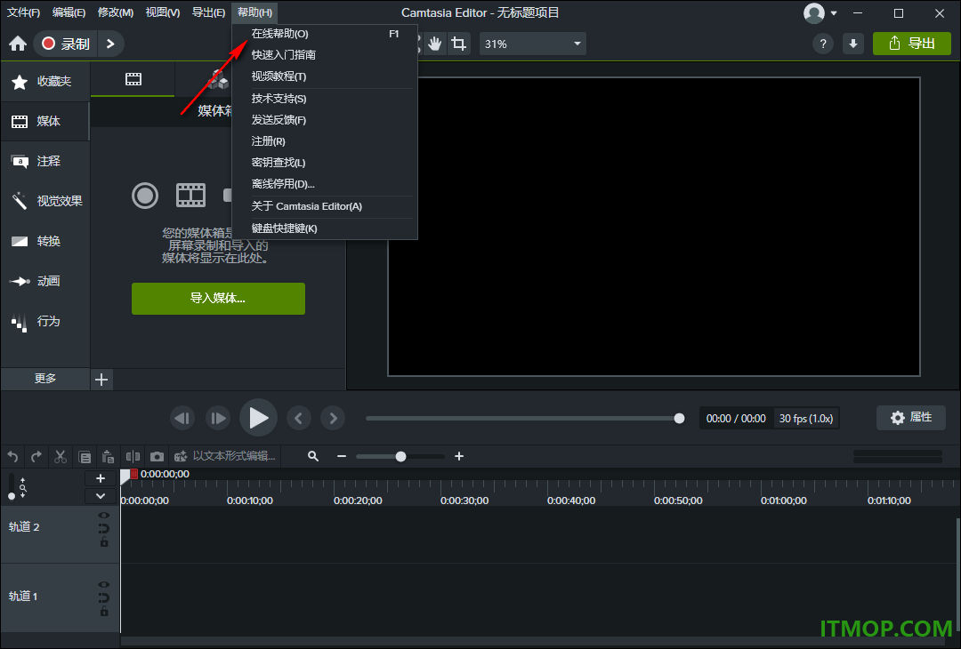
Task: Select the media bin filmstrip tab
Action: 133,80
